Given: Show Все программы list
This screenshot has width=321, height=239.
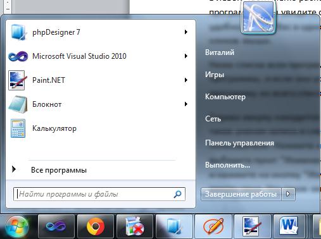Looking at the screenshot, I should tap(59, 170).
